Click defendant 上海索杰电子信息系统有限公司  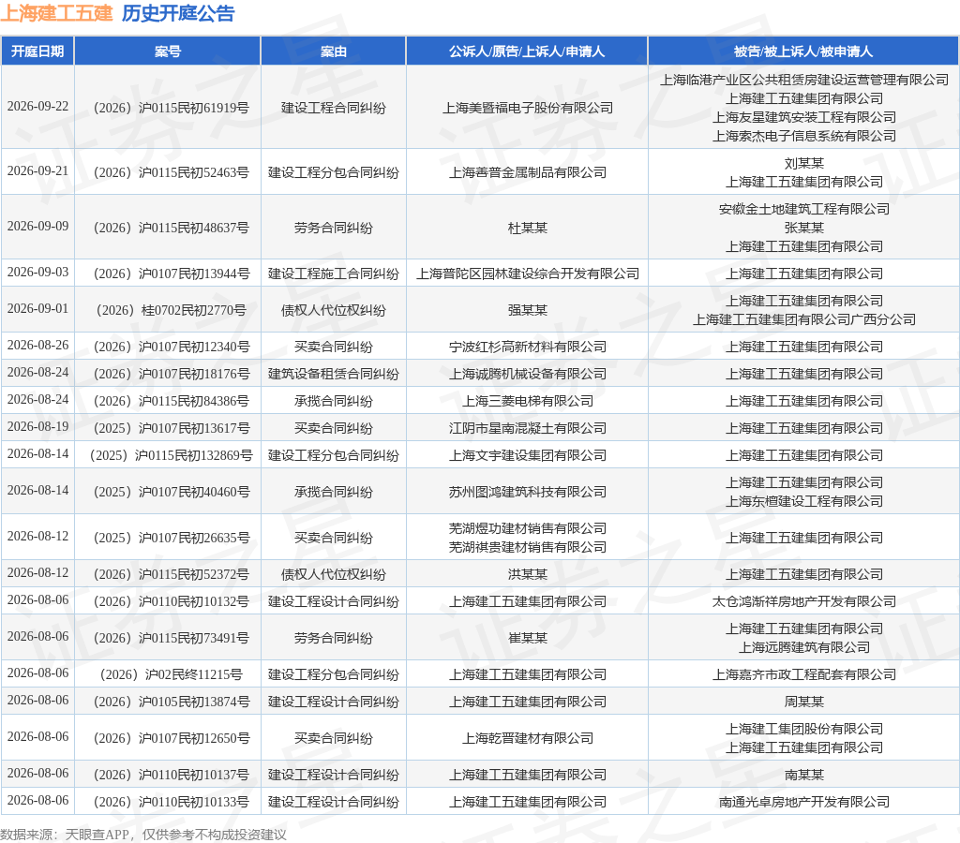pos(803,136)
